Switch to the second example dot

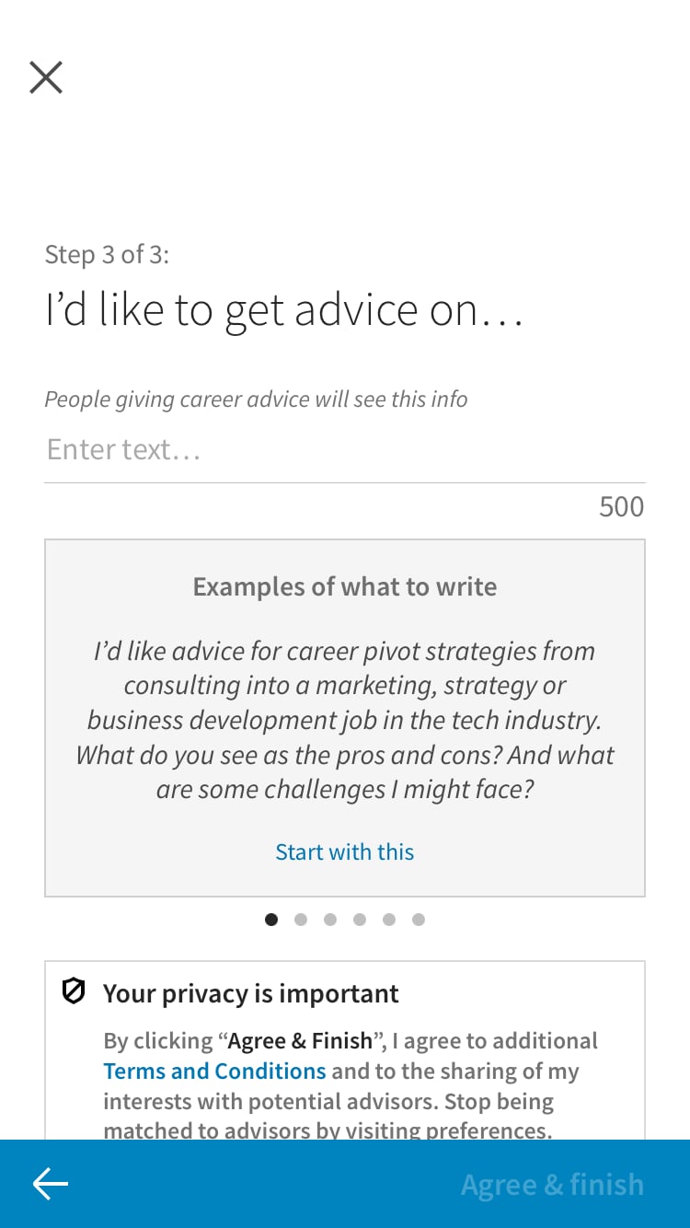coord(301,919)
